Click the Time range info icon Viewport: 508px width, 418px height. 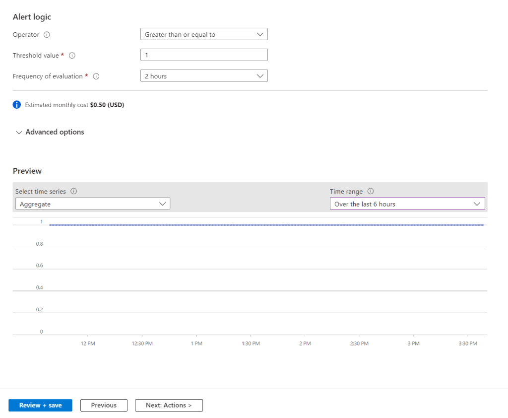pos(371,192)
